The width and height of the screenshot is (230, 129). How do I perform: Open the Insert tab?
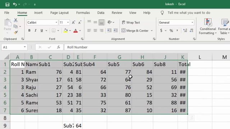pyautogui.click(x=38, y=13)
